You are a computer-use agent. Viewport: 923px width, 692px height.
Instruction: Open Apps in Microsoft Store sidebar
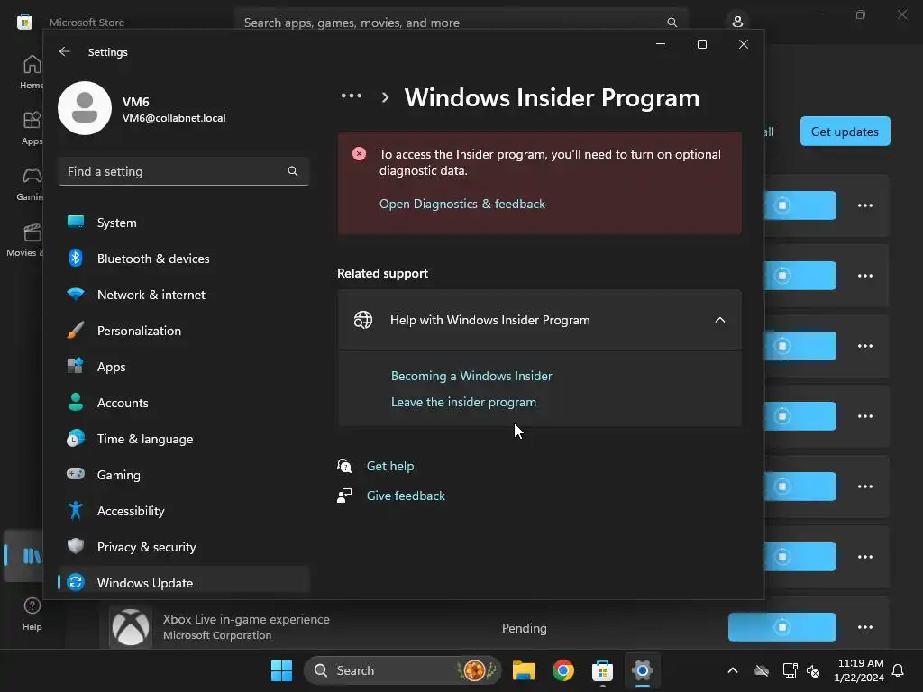click(x=31, y=128)
